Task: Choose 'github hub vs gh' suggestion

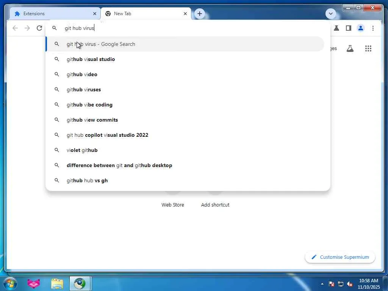Action: [185, 180]
